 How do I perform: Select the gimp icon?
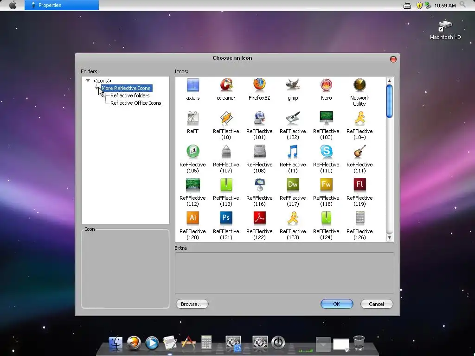(293, 85)
